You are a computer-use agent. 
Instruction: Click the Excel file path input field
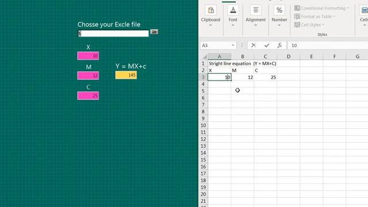(113, 33)
